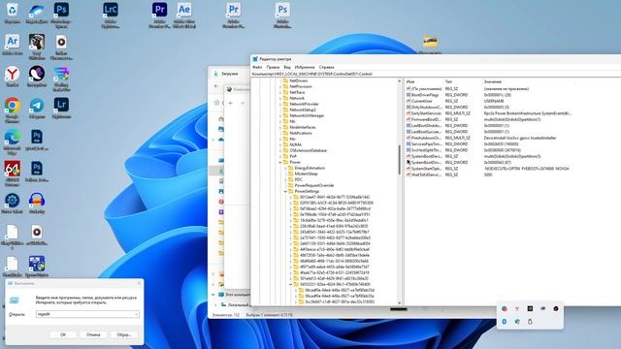Expand the PDC key

[x=285, y=179]
